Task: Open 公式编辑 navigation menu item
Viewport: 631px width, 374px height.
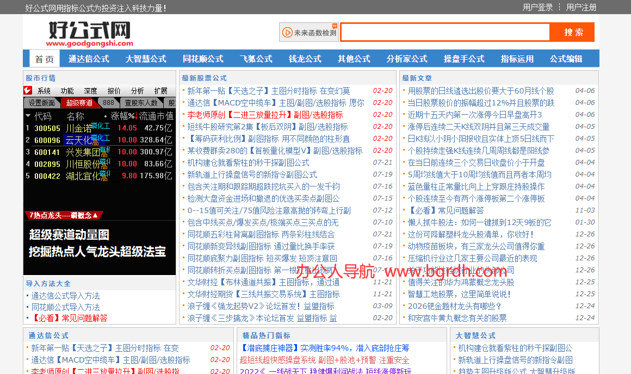Action: 566,59
